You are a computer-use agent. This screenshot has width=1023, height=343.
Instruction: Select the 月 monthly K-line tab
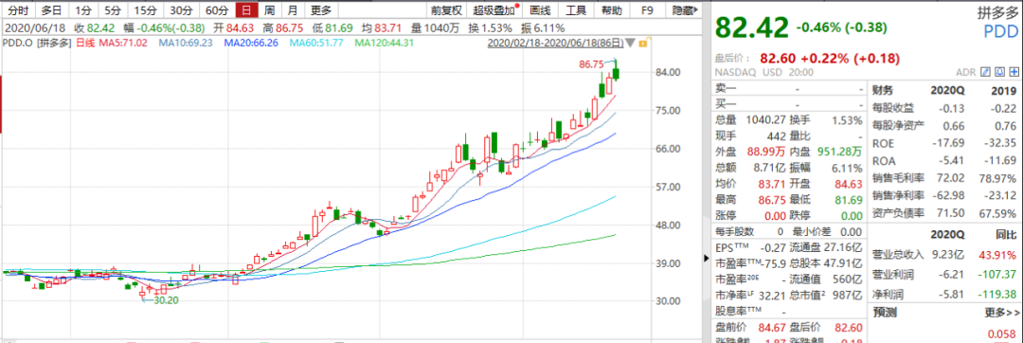[293, 10]
